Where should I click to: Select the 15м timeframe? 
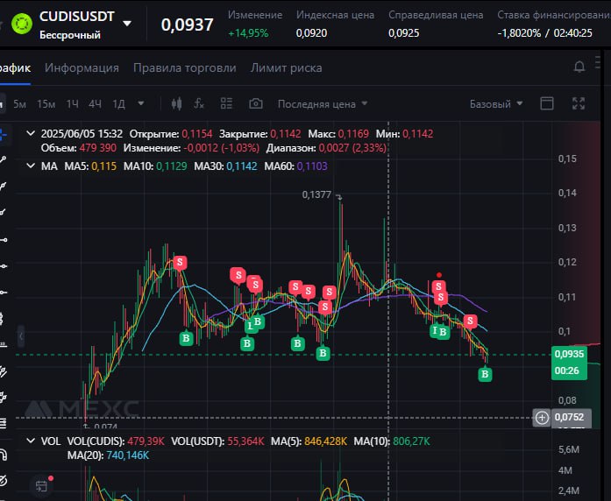point(46,104)
